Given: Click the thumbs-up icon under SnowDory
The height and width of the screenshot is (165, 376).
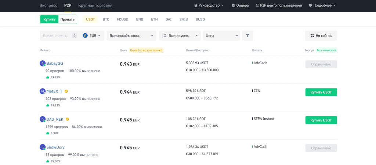Looking at the screenshot, I should coord(47,161).
